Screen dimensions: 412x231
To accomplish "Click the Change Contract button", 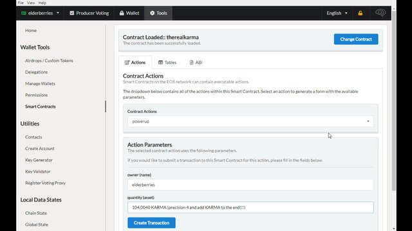I will pos(356,39).
